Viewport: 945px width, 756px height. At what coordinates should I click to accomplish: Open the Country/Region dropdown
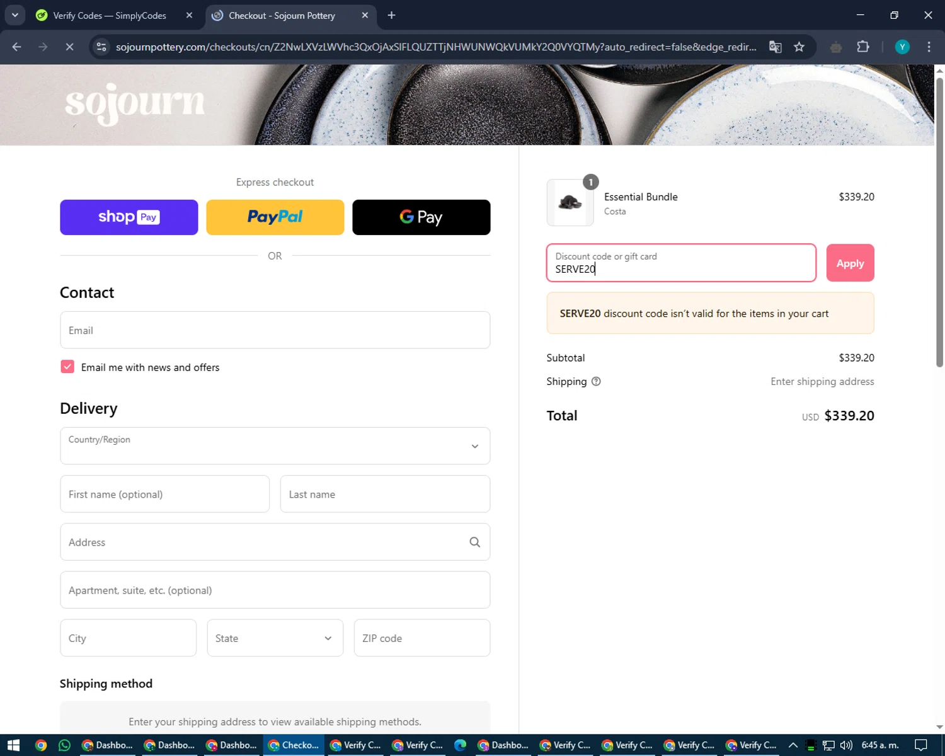[x=275, y=446]
